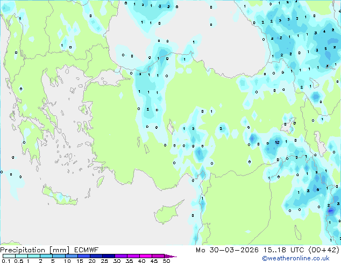Screen dimensions: 341x263
Task: Click the 35–40 mm legend color box
Action: pyautogui.click(x=133, y=256)
